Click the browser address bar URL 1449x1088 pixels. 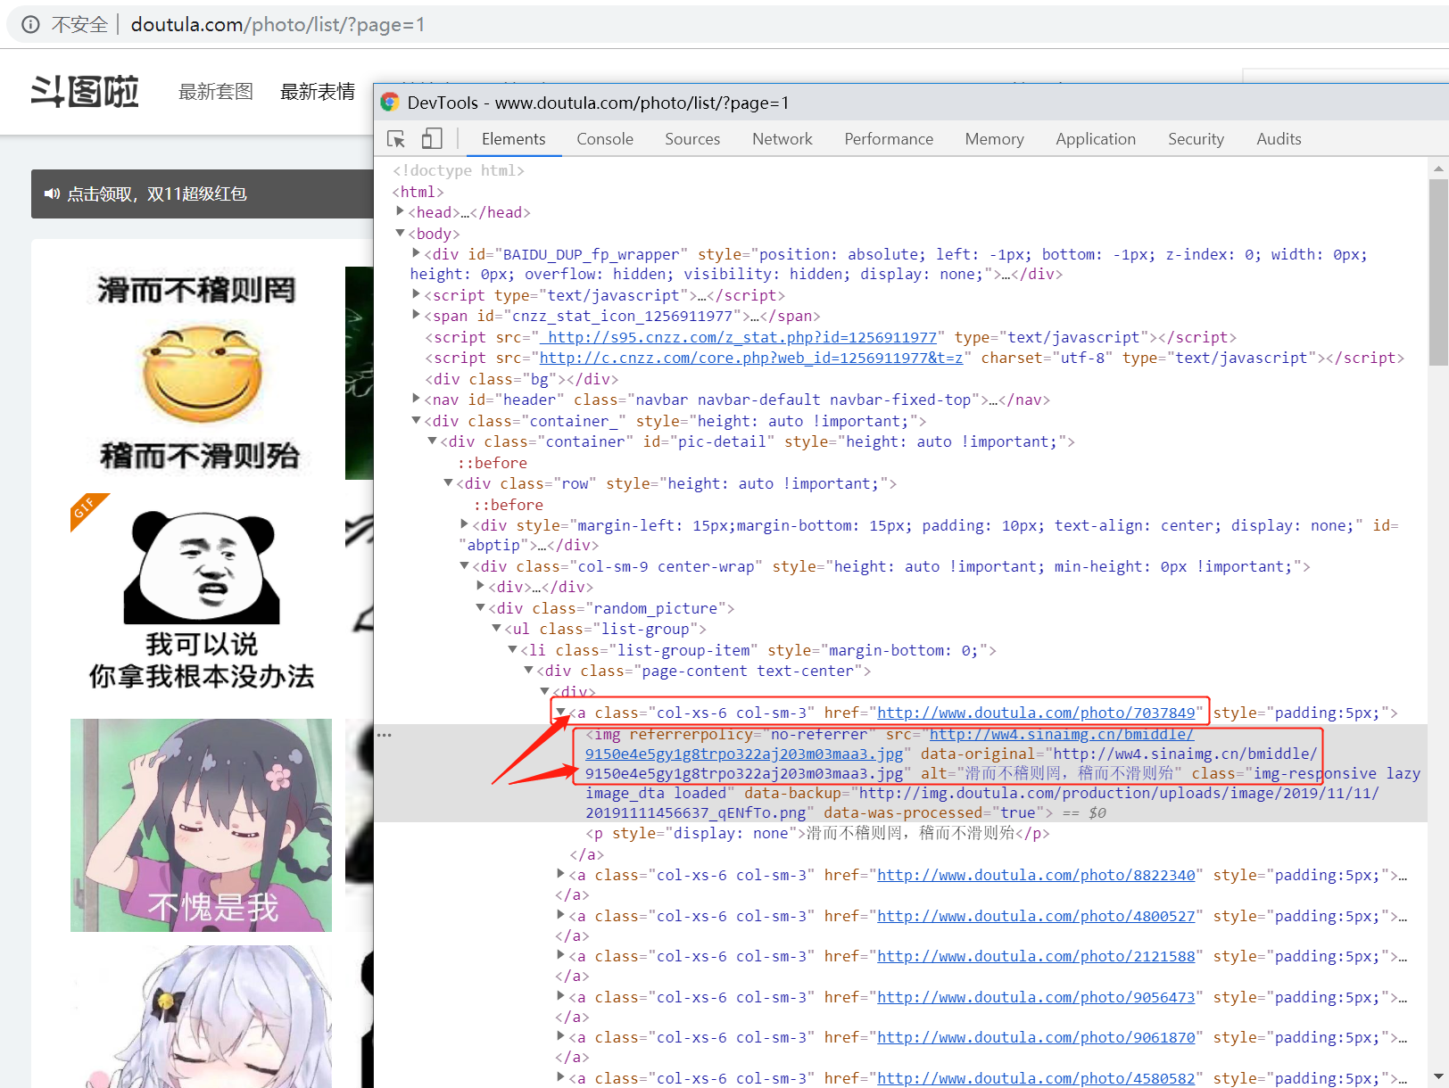[x=277, y=24]
